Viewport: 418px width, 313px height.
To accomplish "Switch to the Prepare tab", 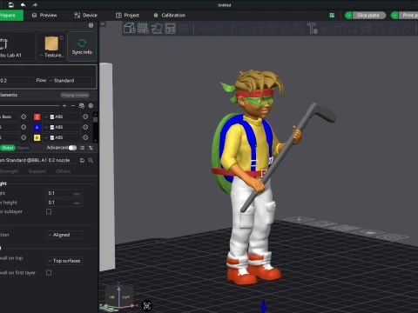I will click(11, 16).
